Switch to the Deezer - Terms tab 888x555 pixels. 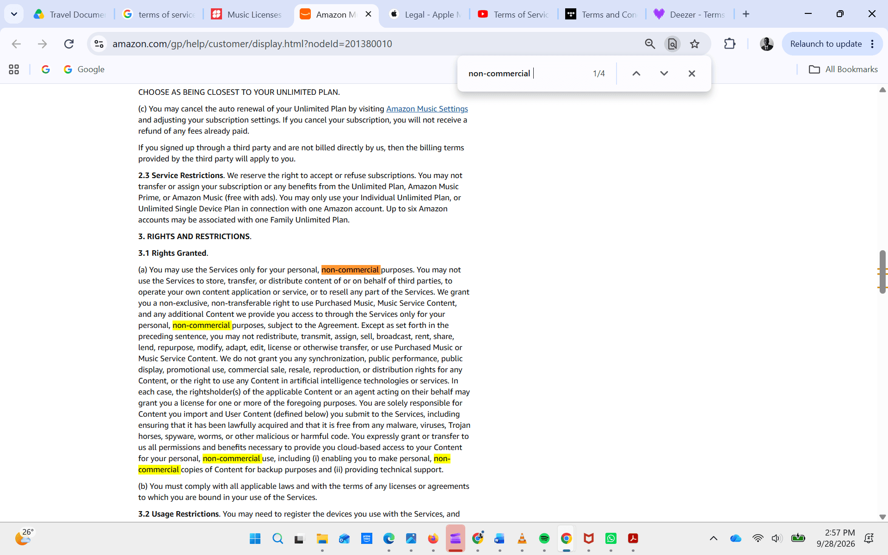690,14
